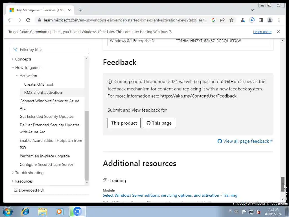This screenshot has width=289, height=217.
Task: Toggle the Chrome side panel
Action: [x=260, y=20]
